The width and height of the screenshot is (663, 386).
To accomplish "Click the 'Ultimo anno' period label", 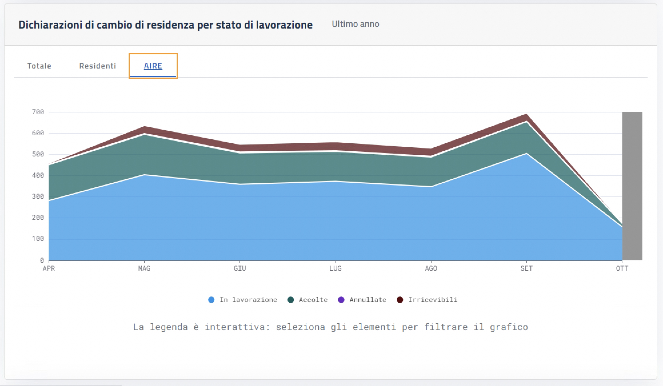I will pyautogui.click(x=355, y=24).
